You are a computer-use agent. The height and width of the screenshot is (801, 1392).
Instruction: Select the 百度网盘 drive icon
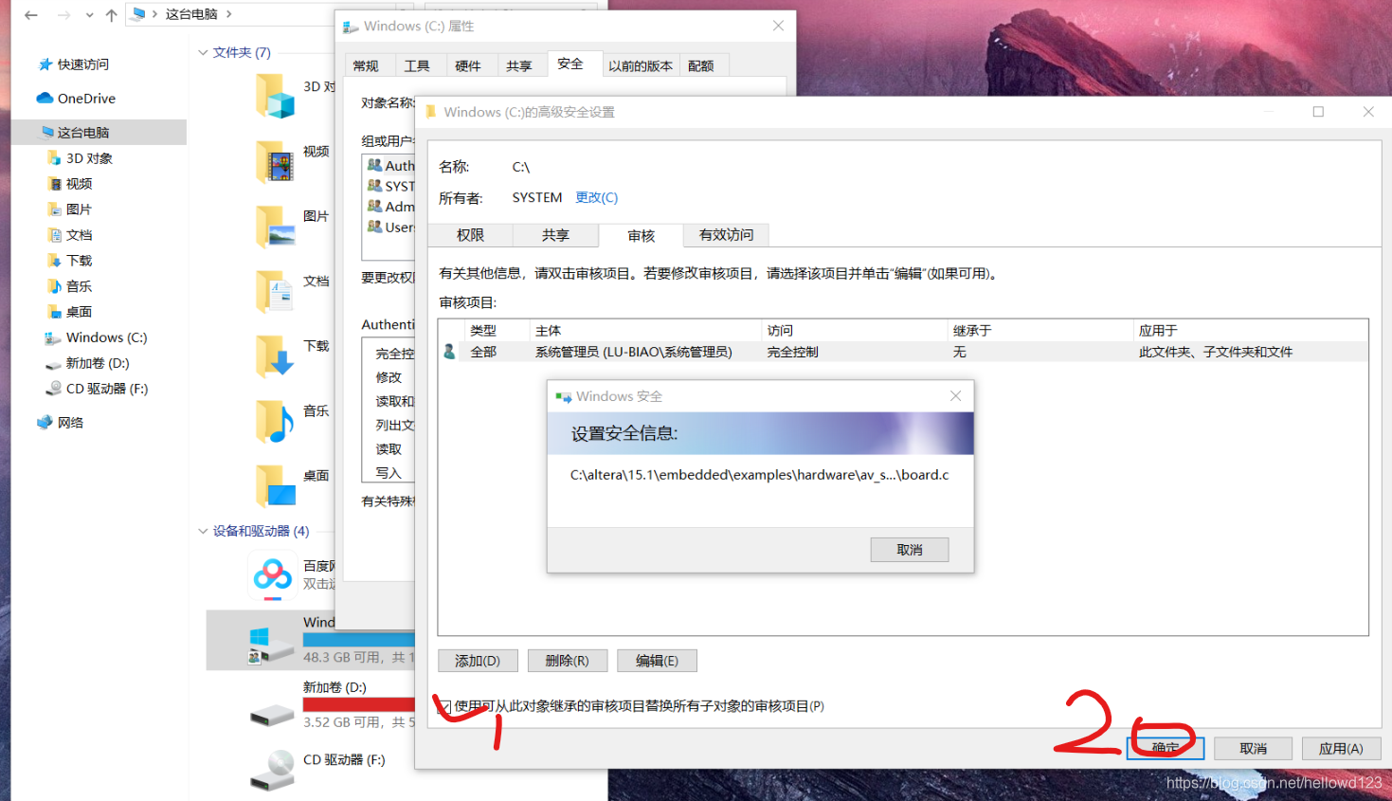272,576
